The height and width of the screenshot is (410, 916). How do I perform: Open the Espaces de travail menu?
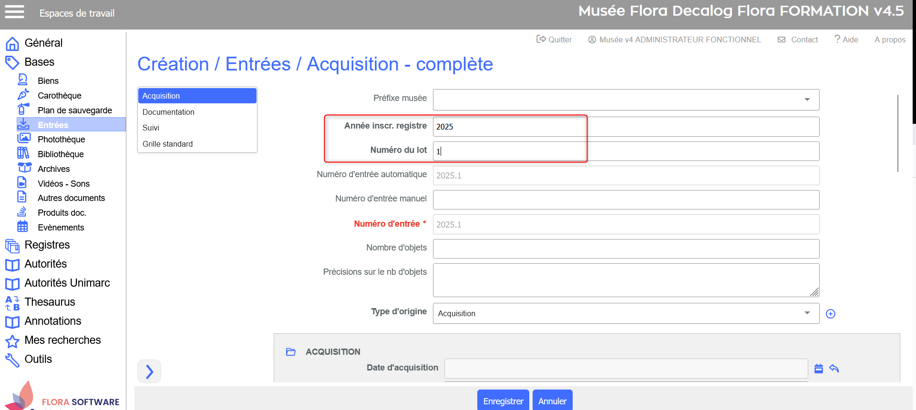point(77,13)
